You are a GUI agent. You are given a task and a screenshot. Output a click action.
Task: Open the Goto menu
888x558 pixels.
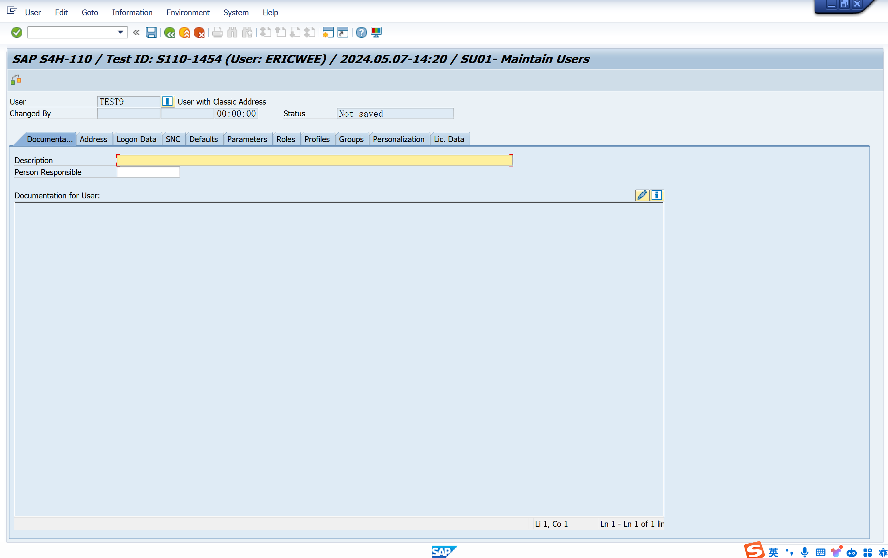90,12
